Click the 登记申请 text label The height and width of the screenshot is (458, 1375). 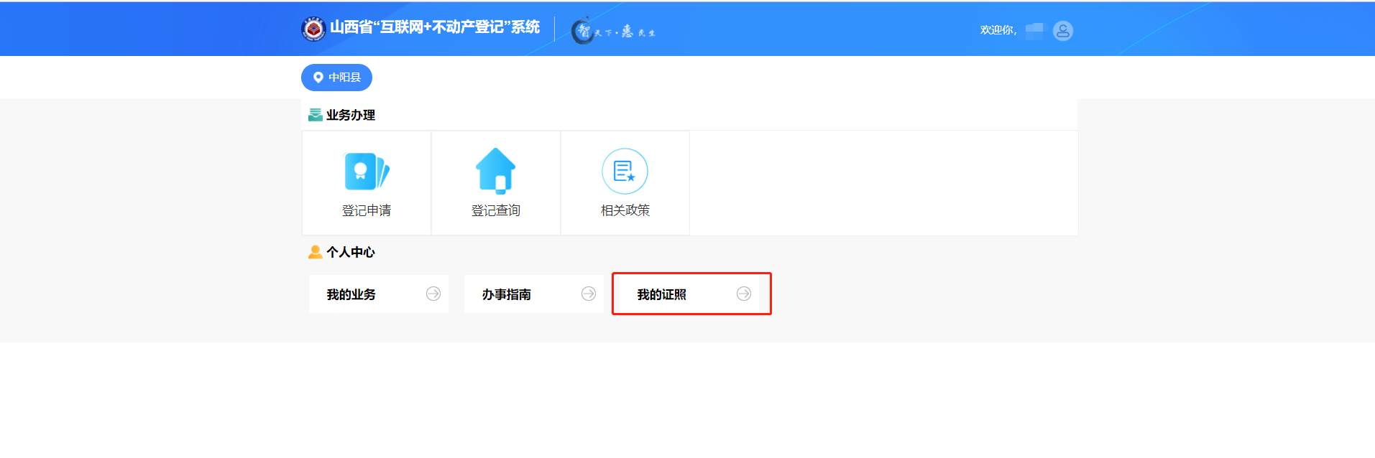(367, 210)
